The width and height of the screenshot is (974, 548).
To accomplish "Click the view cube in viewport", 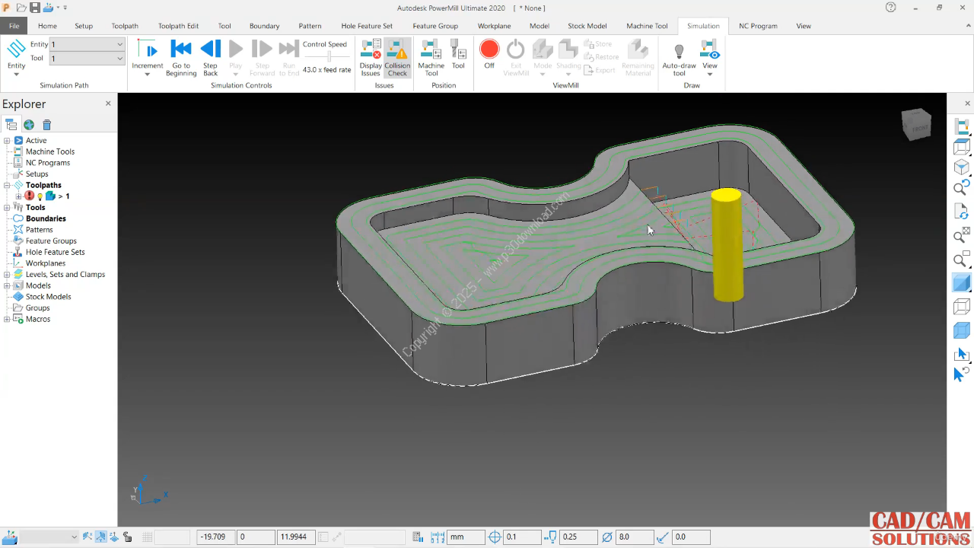I will click(916, 125).
